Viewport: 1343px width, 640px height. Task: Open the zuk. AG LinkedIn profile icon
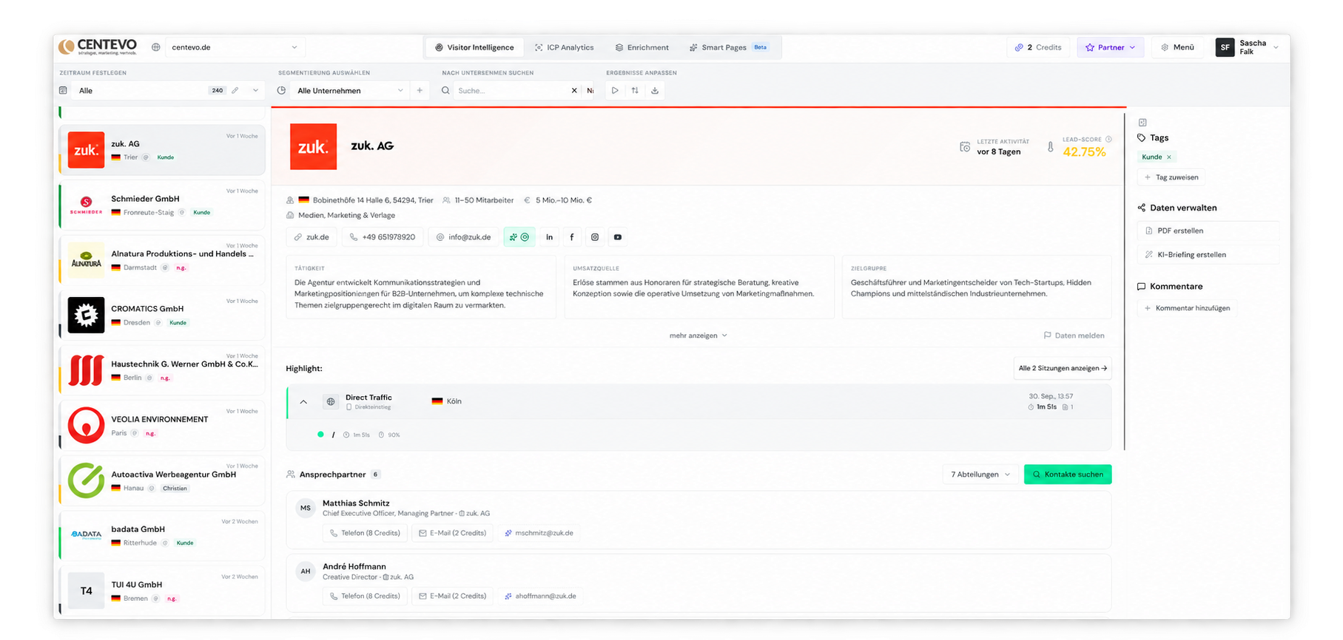click(549, 237)
